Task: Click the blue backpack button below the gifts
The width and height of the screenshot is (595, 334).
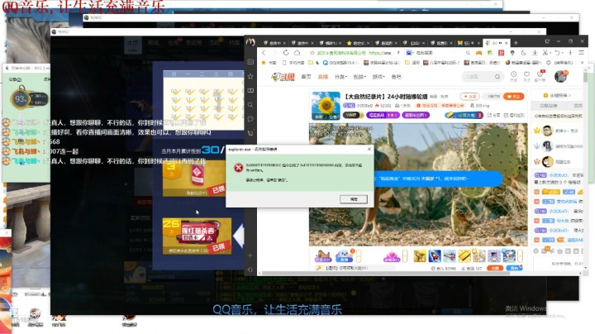Action: [x=514, y=268]
